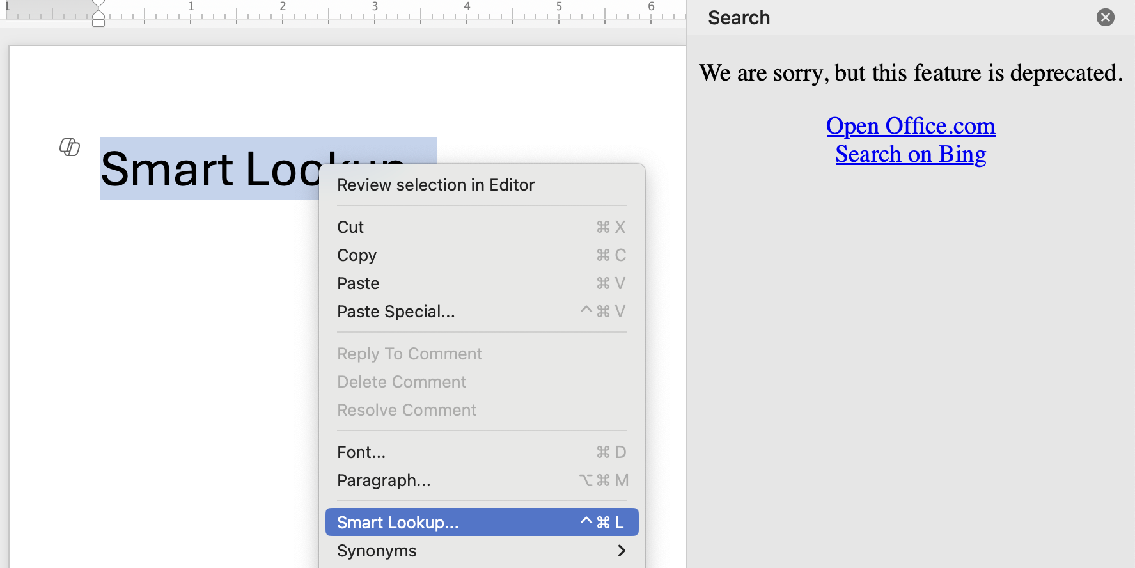Choose Review selection in Editor
1135x568 pixels.
[x=482, y=185]
